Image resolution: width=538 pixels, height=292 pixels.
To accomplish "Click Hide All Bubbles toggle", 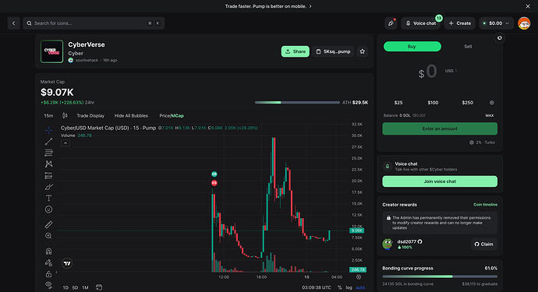I will pyautogui.click(x=131, y=116).
